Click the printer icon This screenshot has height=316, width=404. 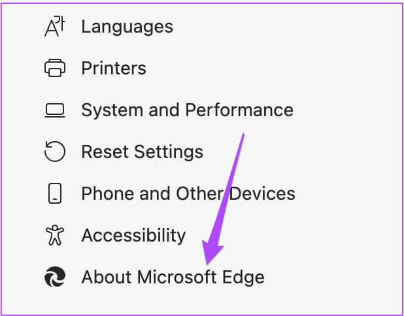tap(54, 68)
